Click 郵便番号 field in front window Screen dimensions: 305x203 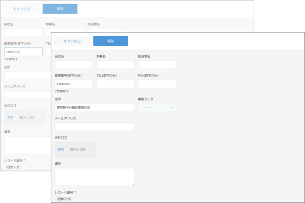click(74, 84)
